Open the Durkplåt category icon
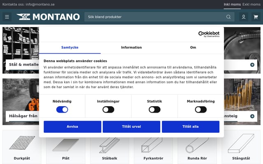The height and width of the screenshot is (164, 263). pyautogui.click(x=22, y=143)
